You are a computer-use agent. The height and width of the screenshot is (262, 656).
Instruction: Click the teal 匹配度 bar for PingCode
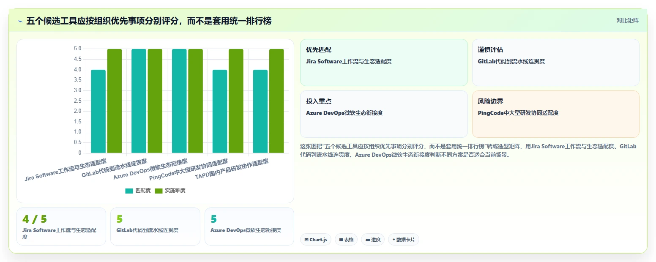220,111
